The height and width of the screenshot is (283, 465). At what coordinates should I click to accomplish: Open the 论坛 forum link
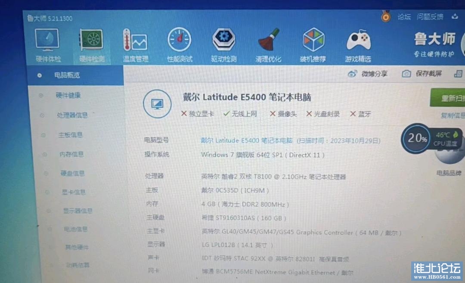(x=404, y=17)
